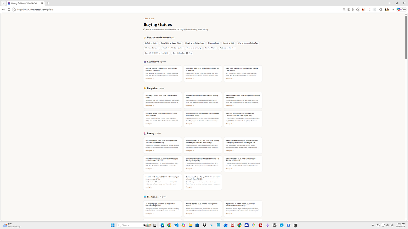This screenshot has width=408, height=229.
Task: Open a new browser tab
Action: (48, 3)
